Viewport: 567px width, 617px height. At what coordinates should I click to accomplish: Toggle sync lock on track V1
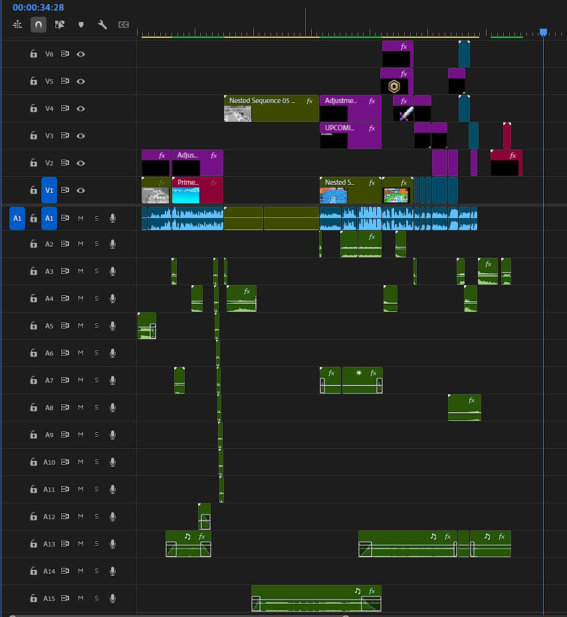[x=65, y=190]
